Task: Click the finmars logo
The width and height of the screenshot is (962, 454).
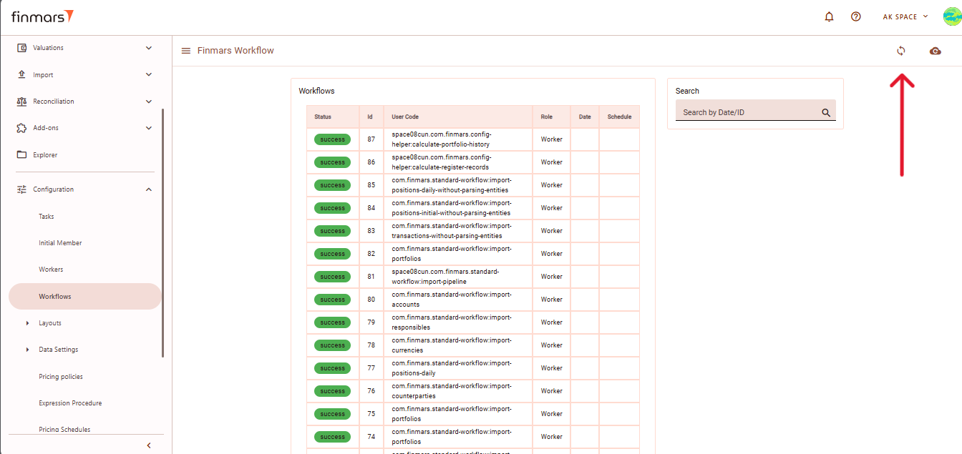Action: (42, 16)
